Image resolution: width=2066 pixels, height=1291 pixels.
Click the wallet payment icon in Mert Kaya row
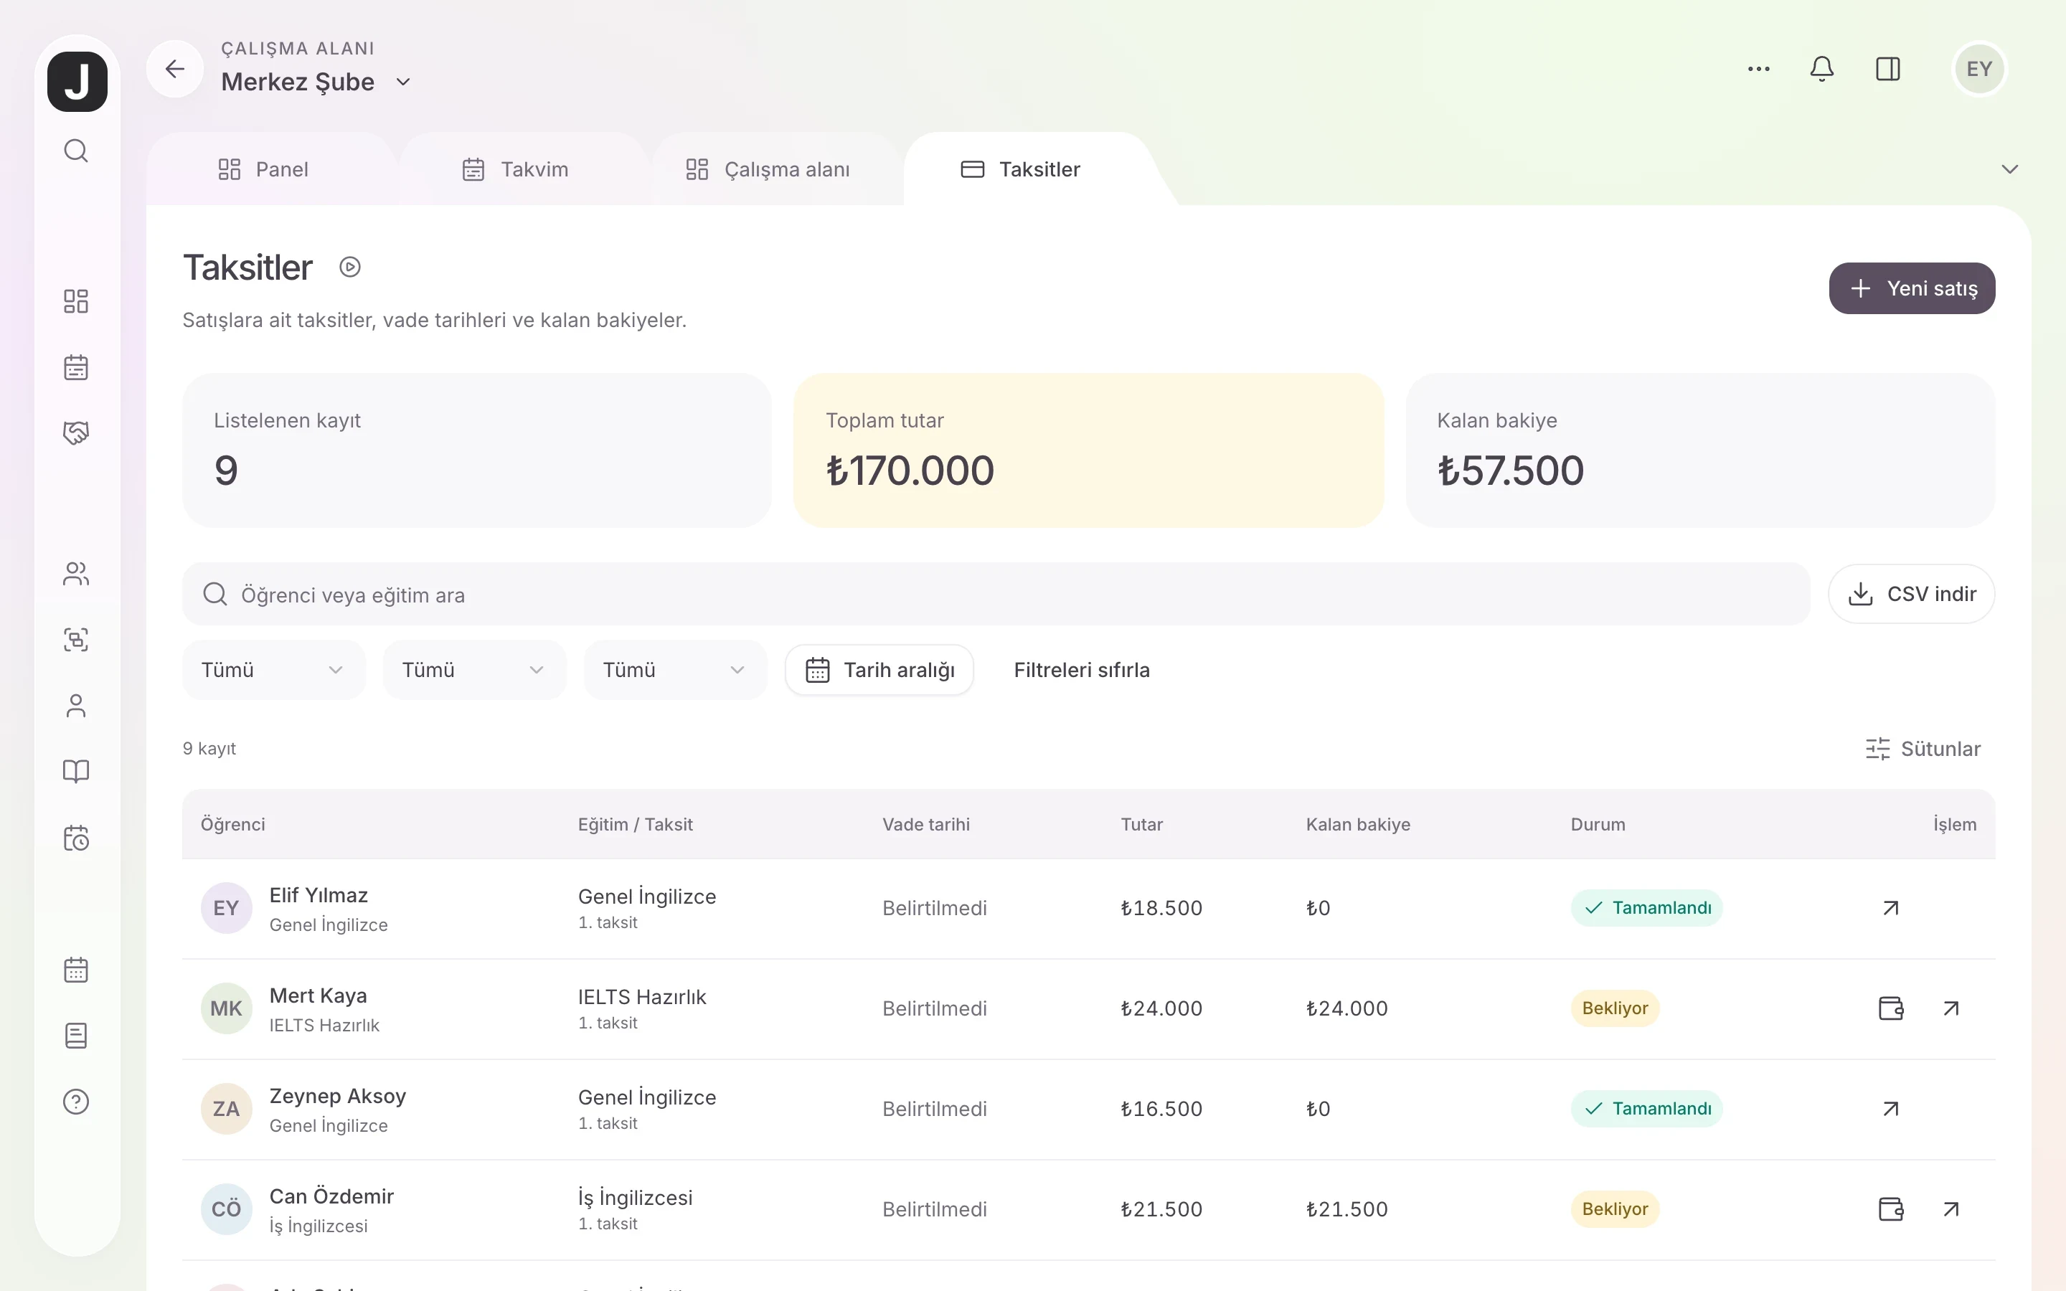(1891, 1008)
